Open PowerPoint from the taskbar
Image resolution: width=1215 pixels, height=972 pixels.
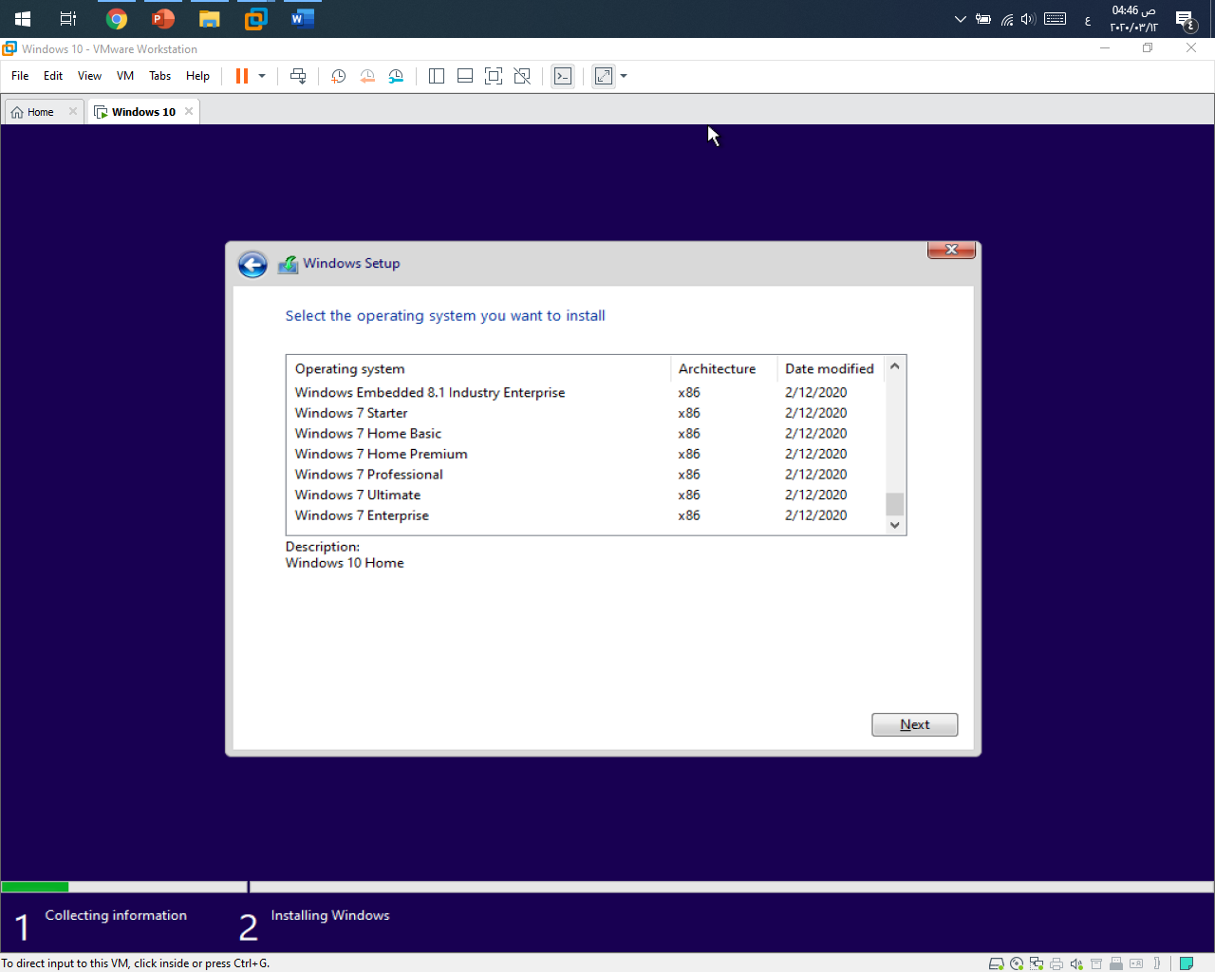pos(163,19)
